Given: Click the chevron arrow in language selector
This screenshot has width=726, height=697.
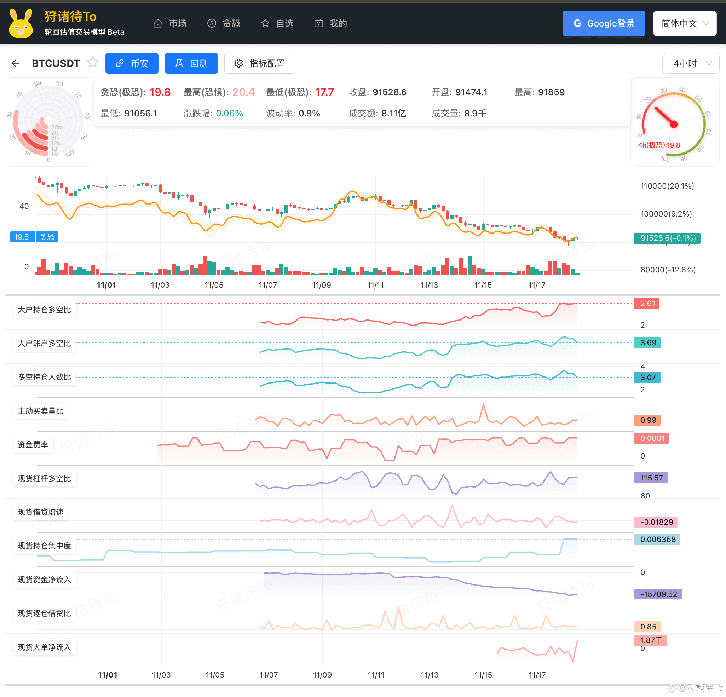Looking at the screenshot, I should [706, 24].
